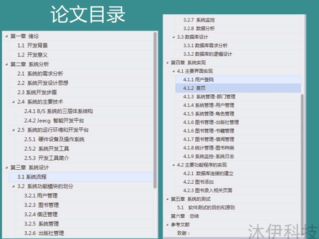The image size is (319, 239).
Task: Go to 3.3.2 数据库的逻辑设计
Action: pyautogui.click(x=207, y=54)
